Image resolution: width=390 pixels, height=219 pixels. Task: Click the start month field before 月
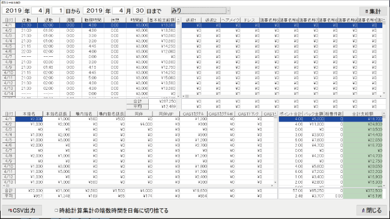click(38, 11)
